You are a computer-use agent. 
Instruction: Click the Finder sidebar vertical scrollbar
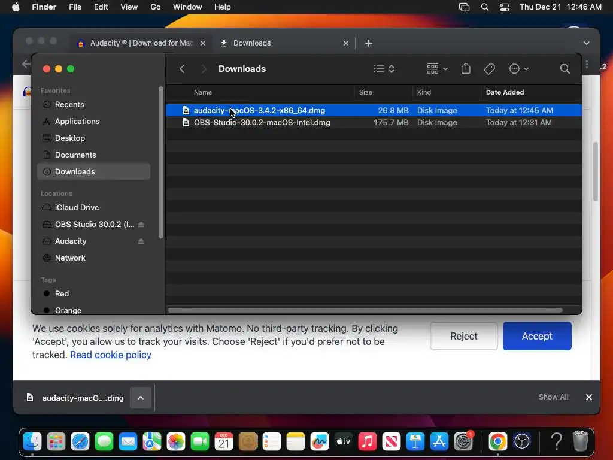160,162
